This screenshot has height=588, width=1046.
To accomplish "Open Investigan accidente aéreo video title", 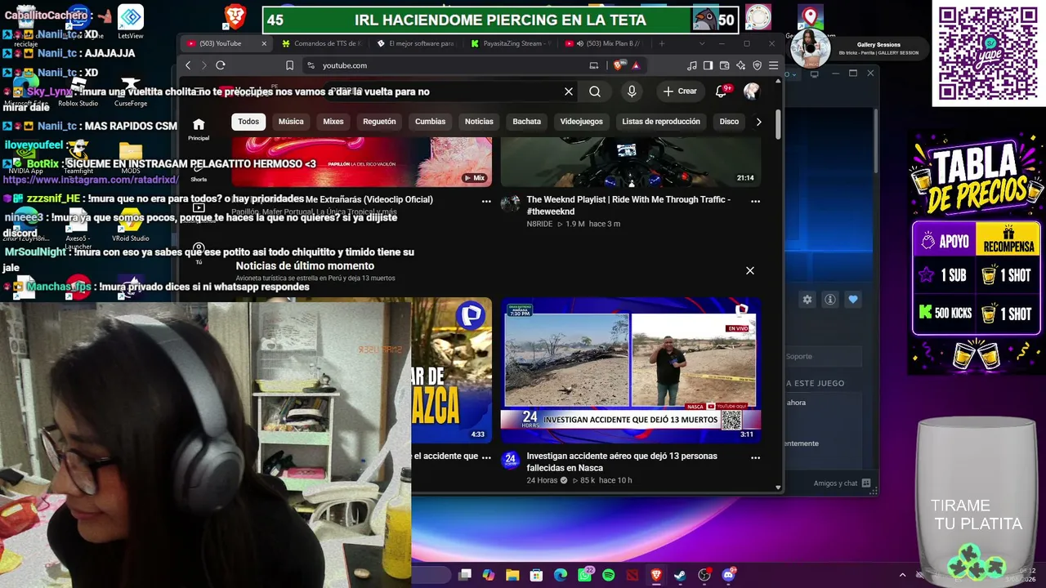I will pyautogui.click(x=622, y=461).
